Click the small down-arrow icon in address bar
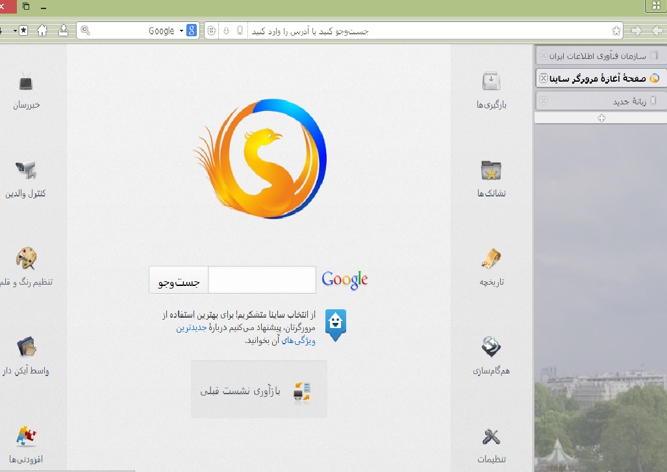Image resolution: width=667 pixels, height=472 pixels. (x=226, y=30)
